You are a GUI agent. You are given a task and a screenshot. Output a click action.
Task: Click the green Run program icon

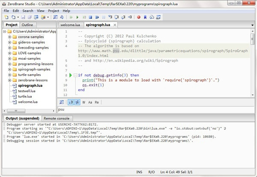pyautogui.click(x=77, y=17)
